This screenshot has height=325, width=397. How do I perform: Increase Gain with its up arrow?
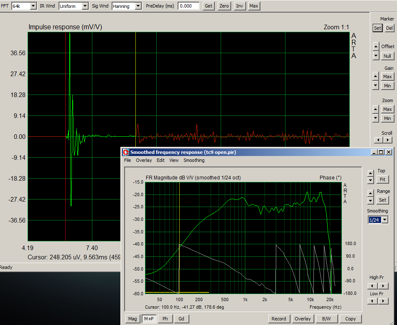click(376, 76)
